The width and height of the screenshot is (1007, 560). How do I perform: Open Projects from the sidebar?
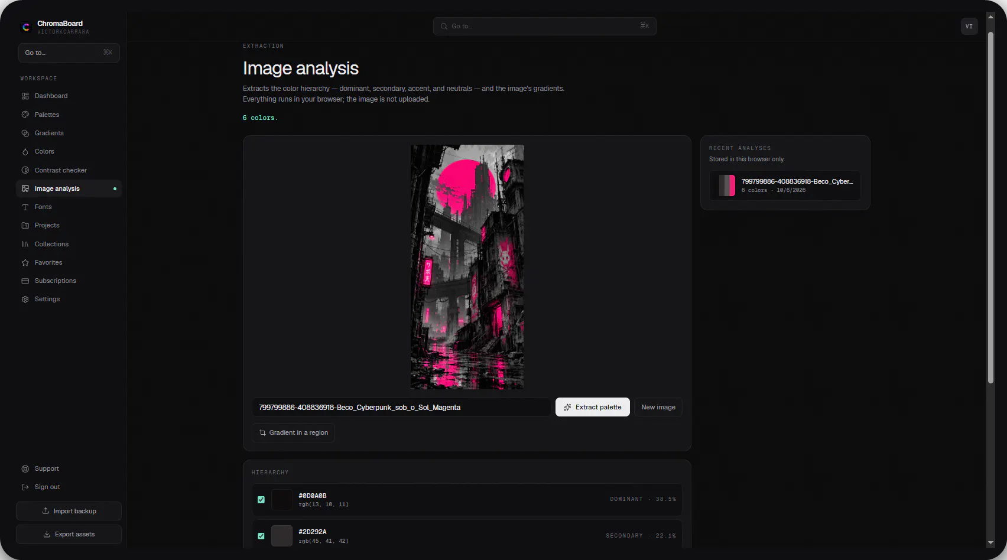(x=69, y=226)
